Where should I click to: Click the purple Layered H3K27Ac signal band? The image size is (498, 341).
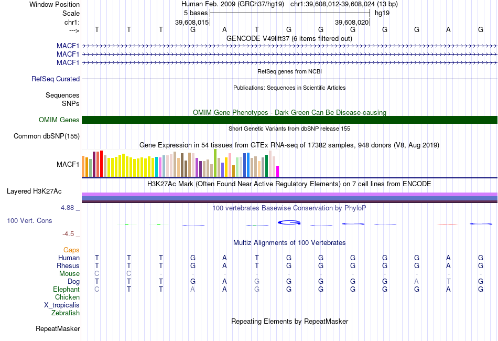click(289, 194)
